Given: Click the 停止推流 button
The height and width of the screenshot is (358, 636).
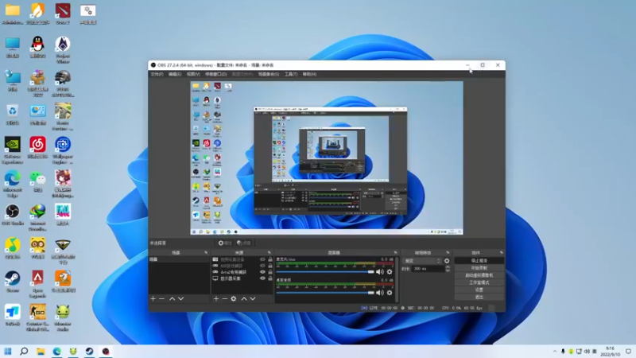Looking at the screenshot, I should (479, 261).
